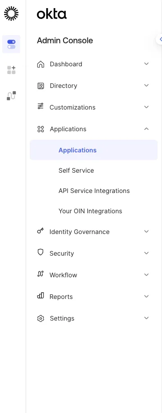
Task: Select the Workflow menu label
Action: [63, 275]
